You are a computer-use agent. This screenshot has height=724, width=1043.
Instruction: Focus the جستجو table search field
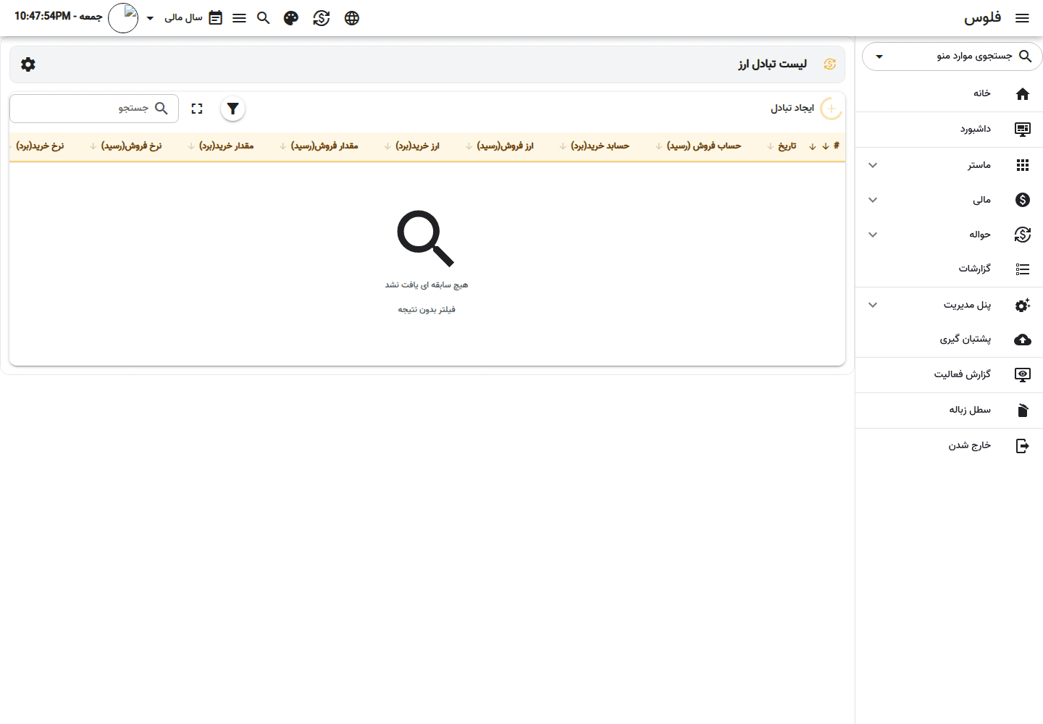(94, 109)
